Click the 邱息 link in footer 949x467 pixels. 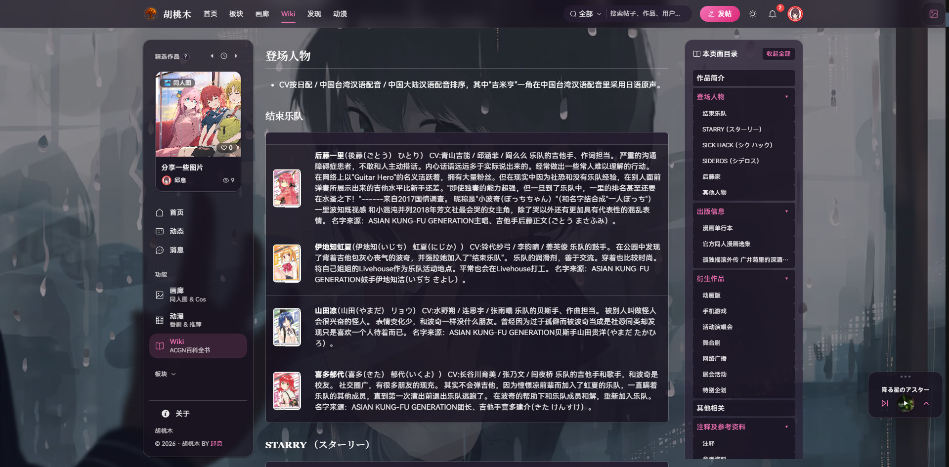pos(216,444)
